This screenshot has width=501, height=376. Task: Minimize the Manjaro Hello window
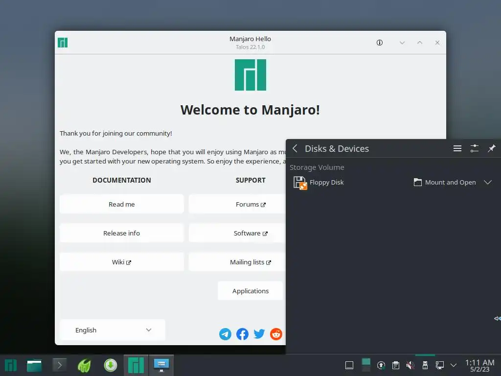[402, 43]
